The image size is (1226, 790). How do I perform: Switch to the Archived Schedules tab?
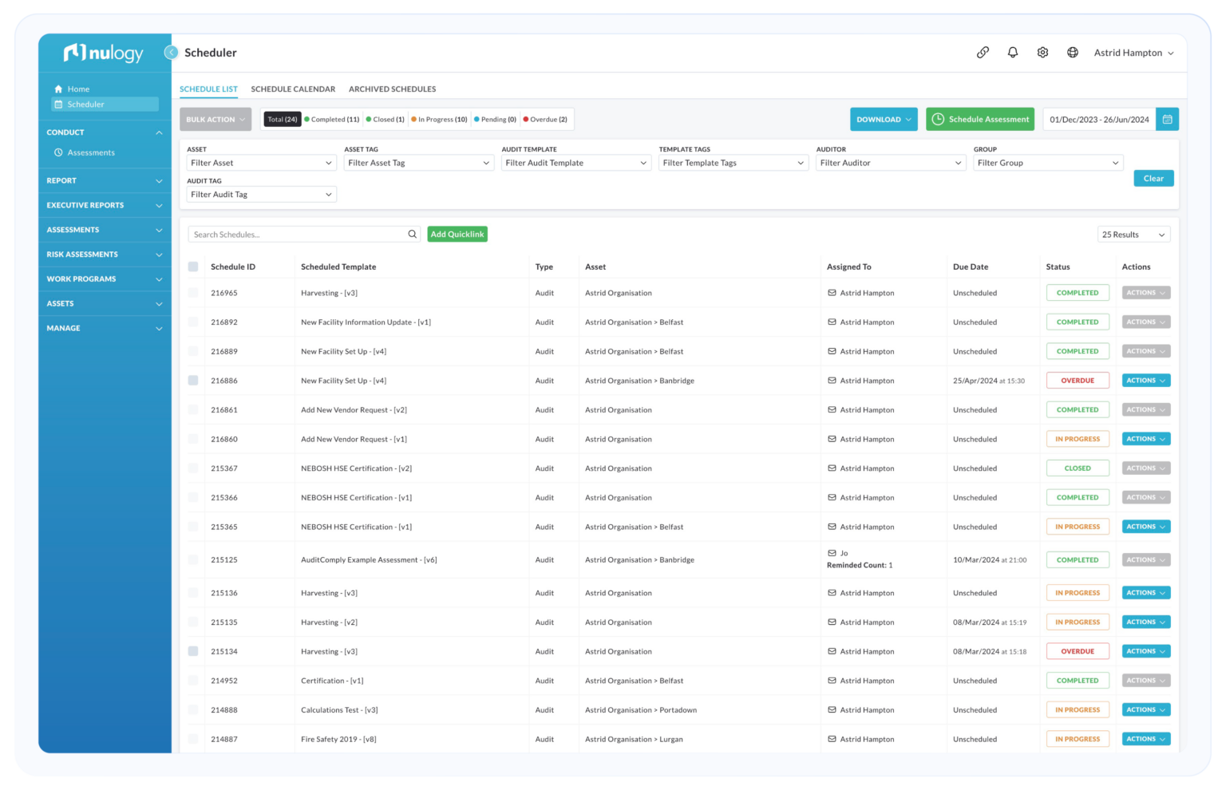pyautogui.click(x=393, y=89)
